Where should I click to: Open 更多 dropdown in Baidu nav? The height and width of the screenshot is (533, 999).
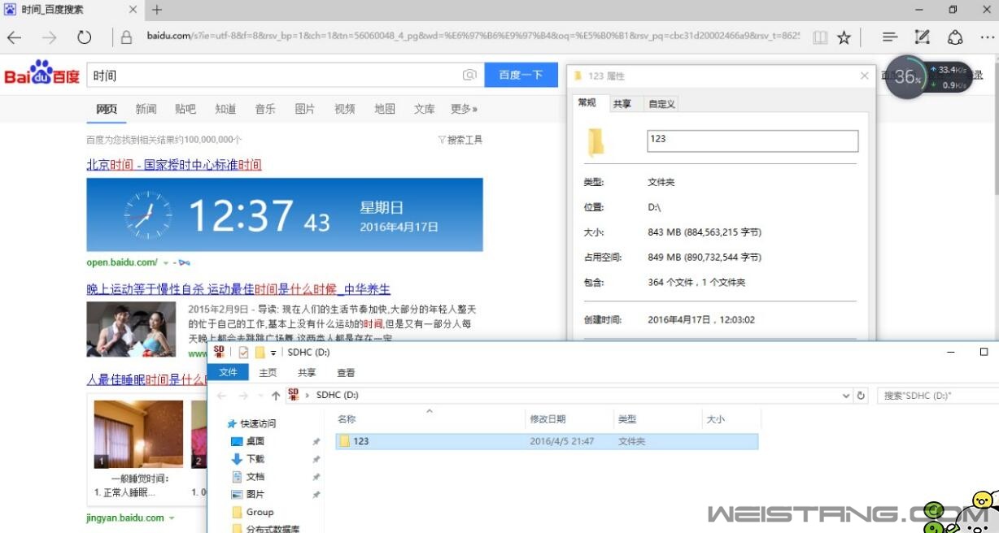click(x=464, y=109)
